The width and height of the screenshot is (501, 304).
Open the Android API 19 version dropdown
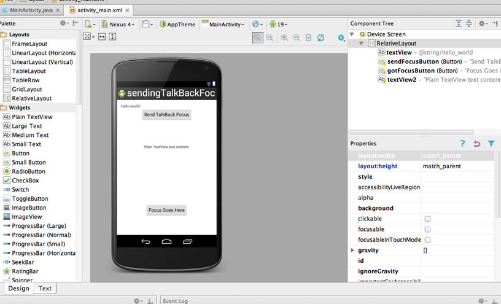(278, 25)
